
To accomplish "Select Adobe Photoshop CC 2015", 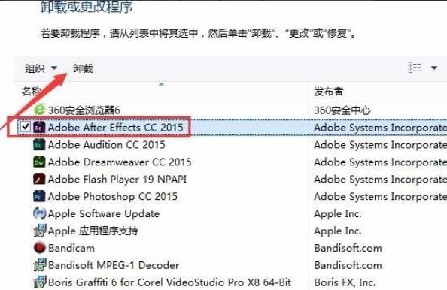I will 113,196.
